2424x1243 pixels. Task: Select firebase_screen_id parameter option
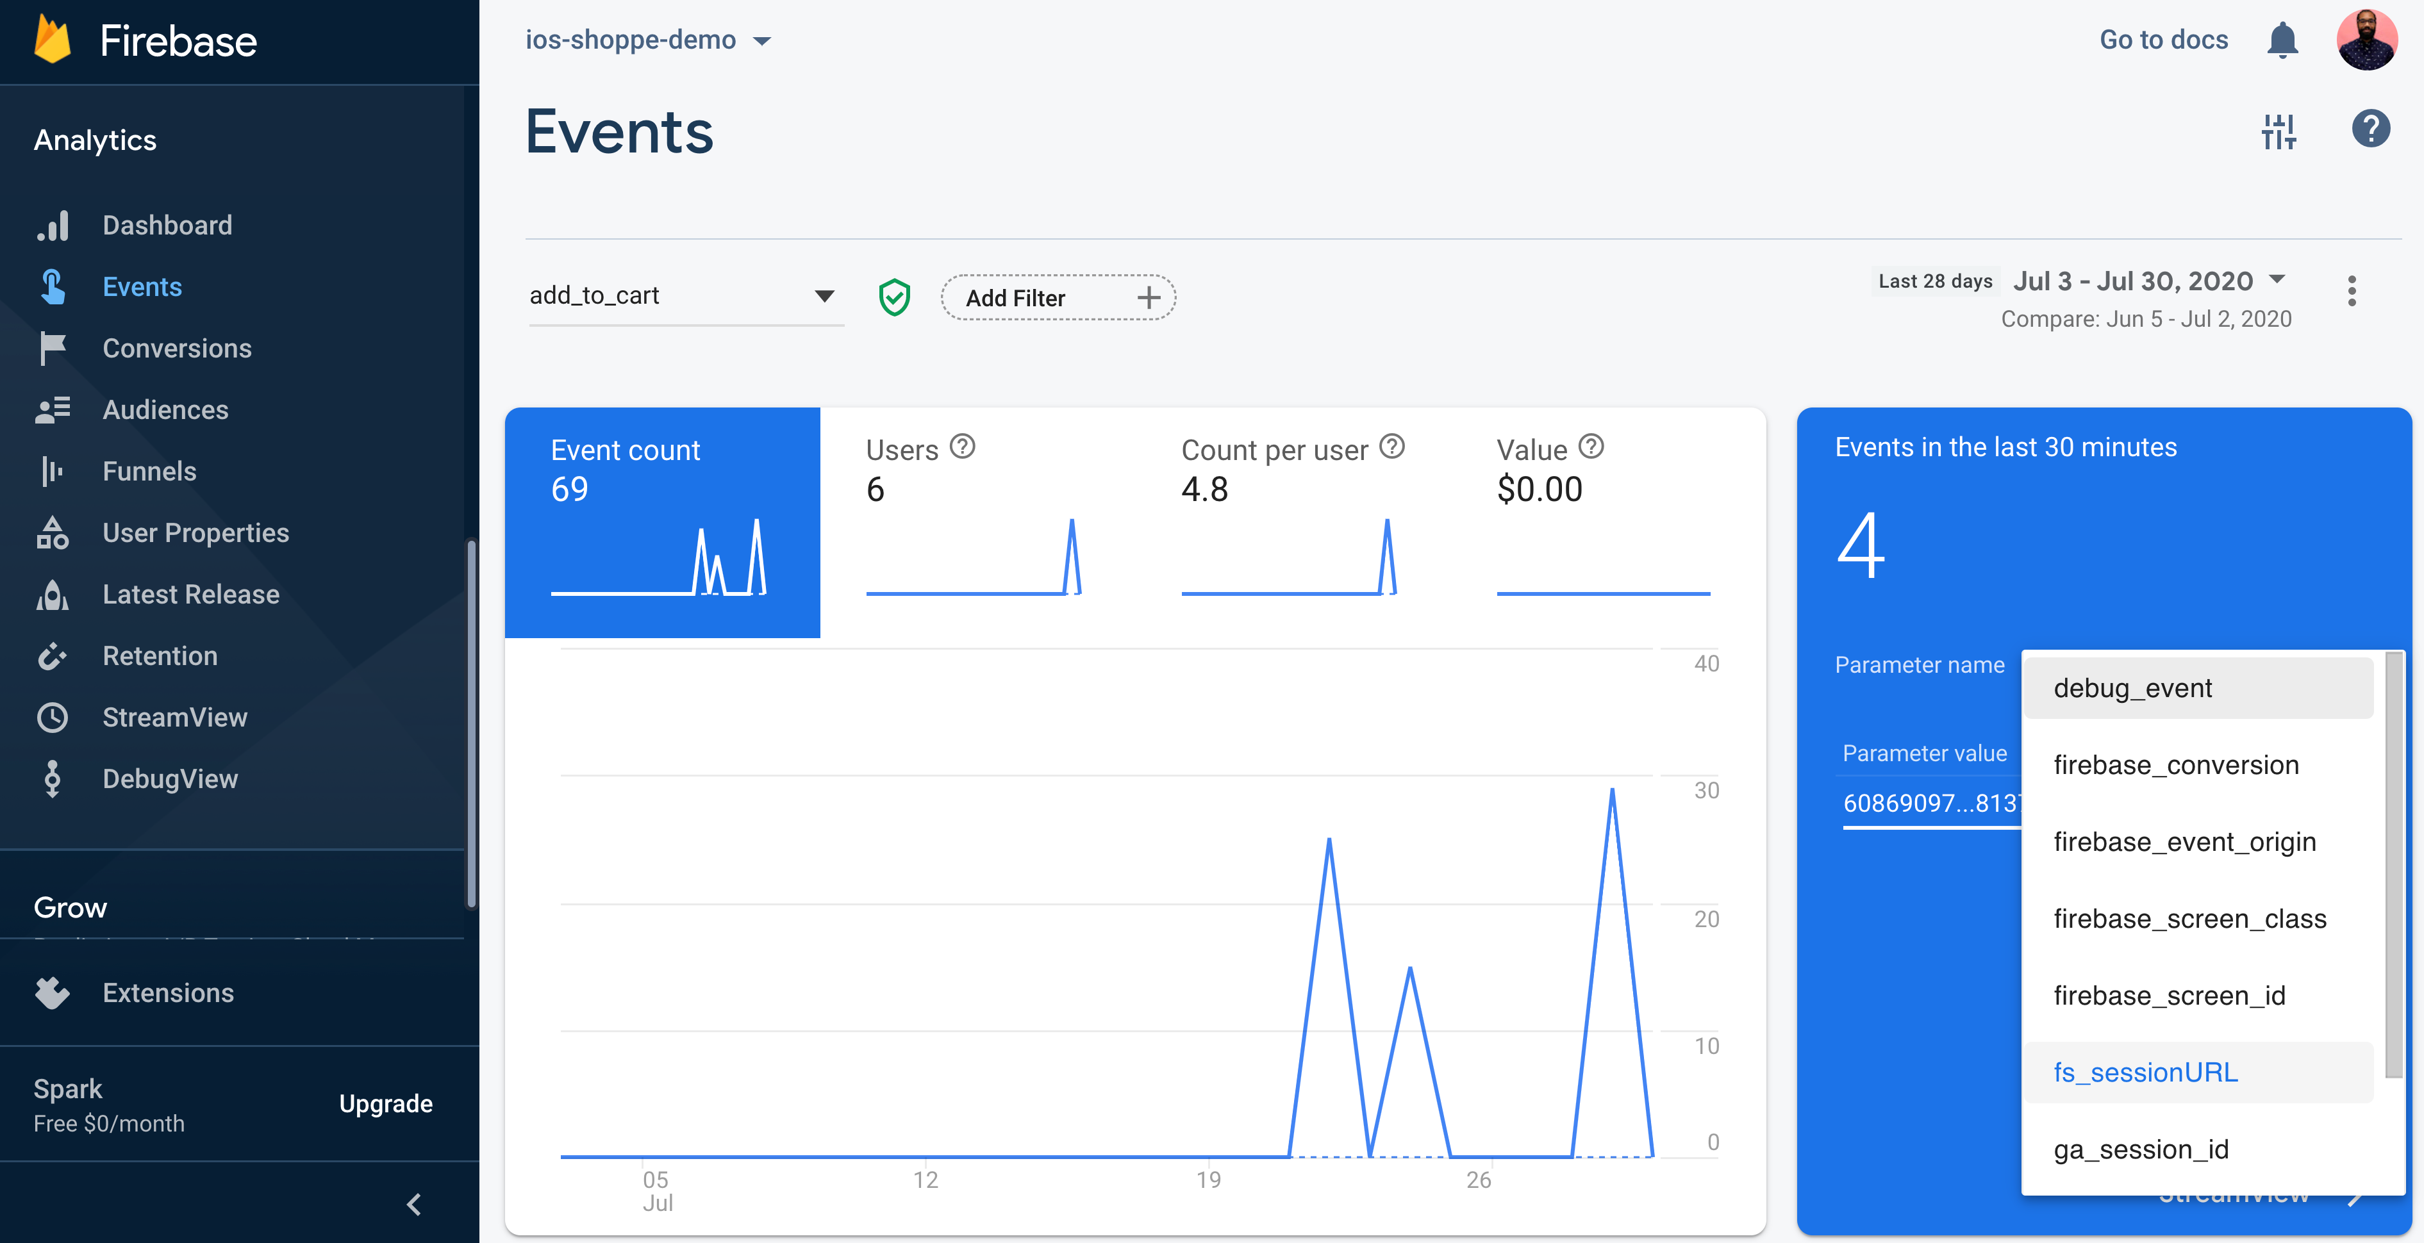2198,996
